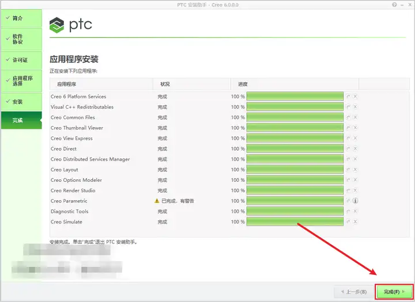Viewport: 415px width, 302px height.
Task: Select the Creo Options Modeler row name
Action: pyautogui.click(x=76, y=180)
